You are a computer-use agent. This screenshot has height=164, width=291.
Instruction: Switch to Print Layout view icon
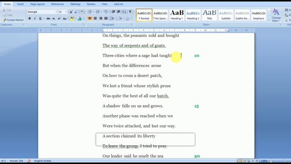[240, 161]
